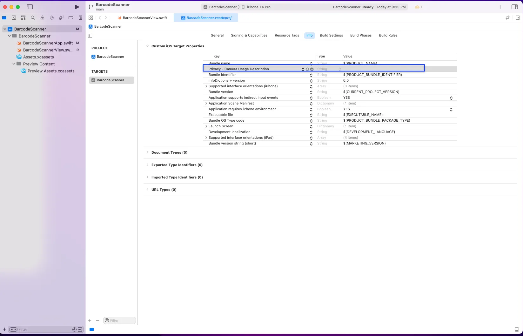Toggle recent files filter clock icon

pos(74,330)
